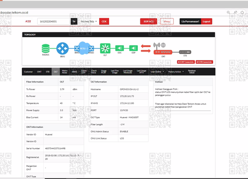Click the METRO-E cloud icon
The height and width of the screenshot is (179, 248).
click(84, 48)
